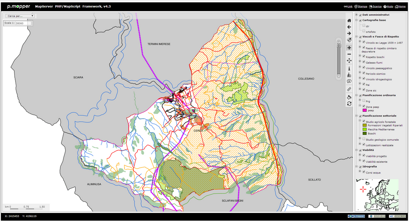Image resolution: width=409 pixels, height=223 pixels.
Task: Expand the Pericolo sismico layer legend
Action: click(359, 73)
